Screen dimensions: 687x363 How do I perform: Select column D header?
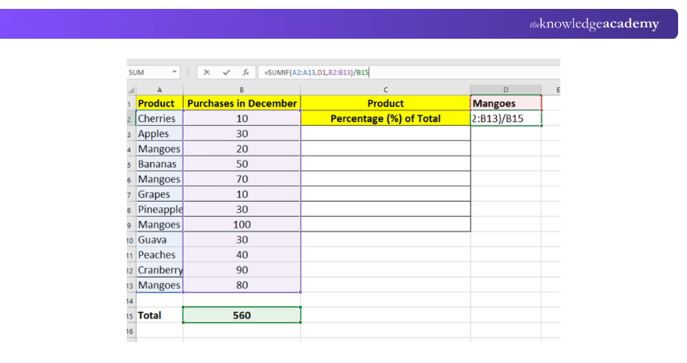coord(506,90)
